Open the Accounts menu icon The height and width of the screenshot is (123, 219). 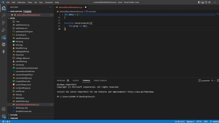(4, 109)
